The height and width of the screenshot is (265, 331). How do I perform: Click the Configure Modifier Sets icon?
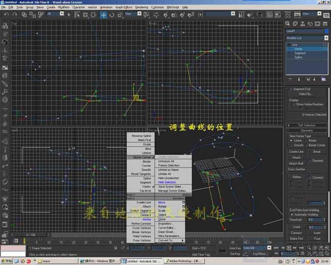point(324,79)
